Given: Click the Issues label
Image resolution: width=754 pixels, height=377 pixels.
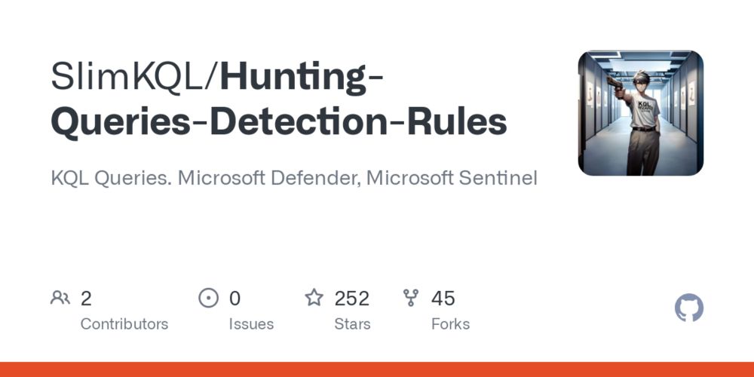Looking at the screenshot, I should (251, 324).
